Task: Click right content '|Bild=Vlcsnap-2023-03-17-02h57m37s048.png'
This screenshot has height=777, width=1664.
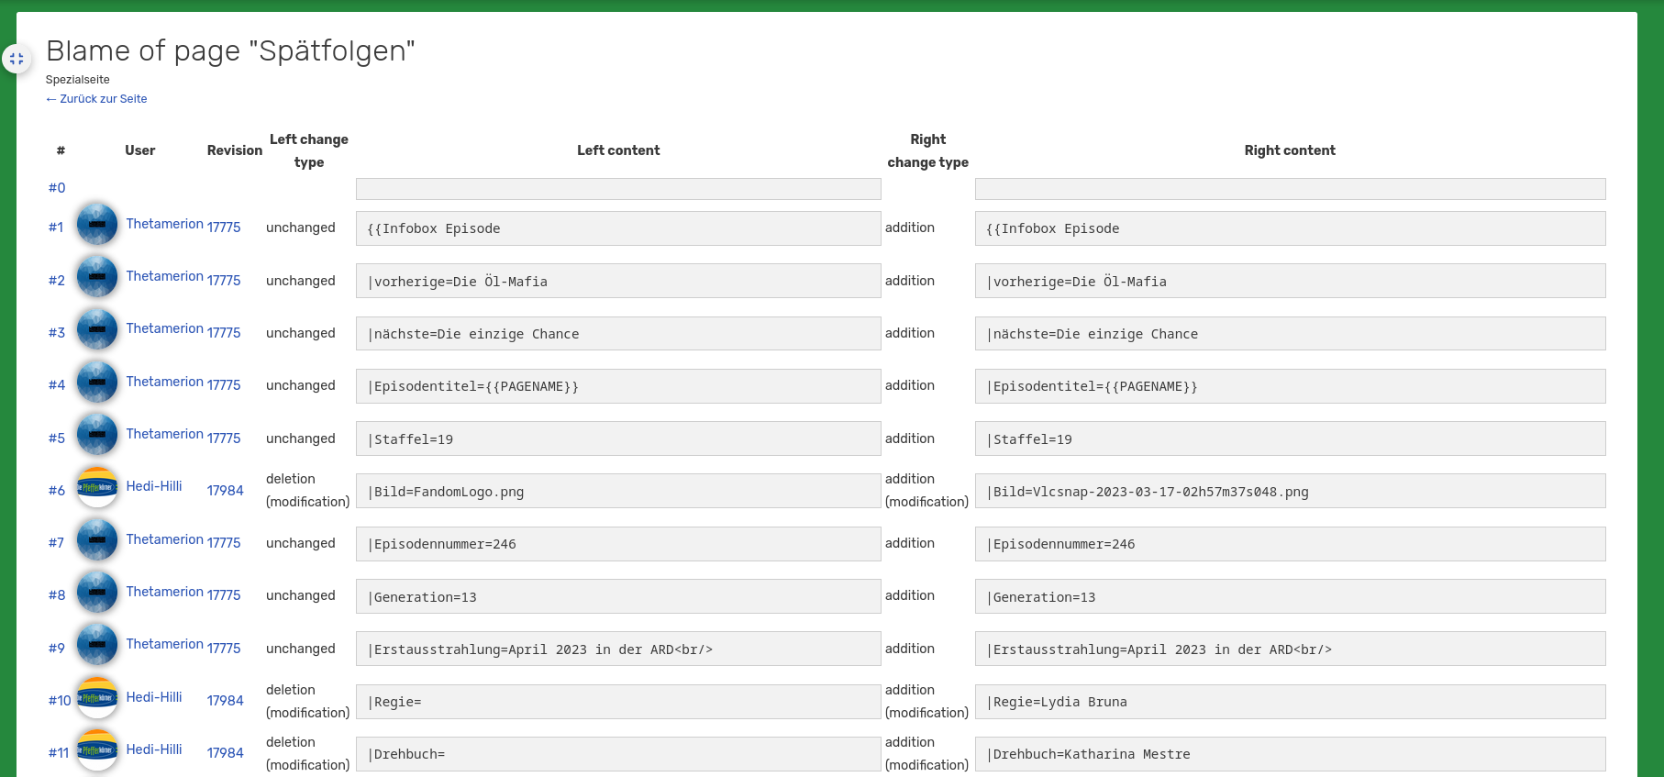Action: click(x=1290, y=491)
